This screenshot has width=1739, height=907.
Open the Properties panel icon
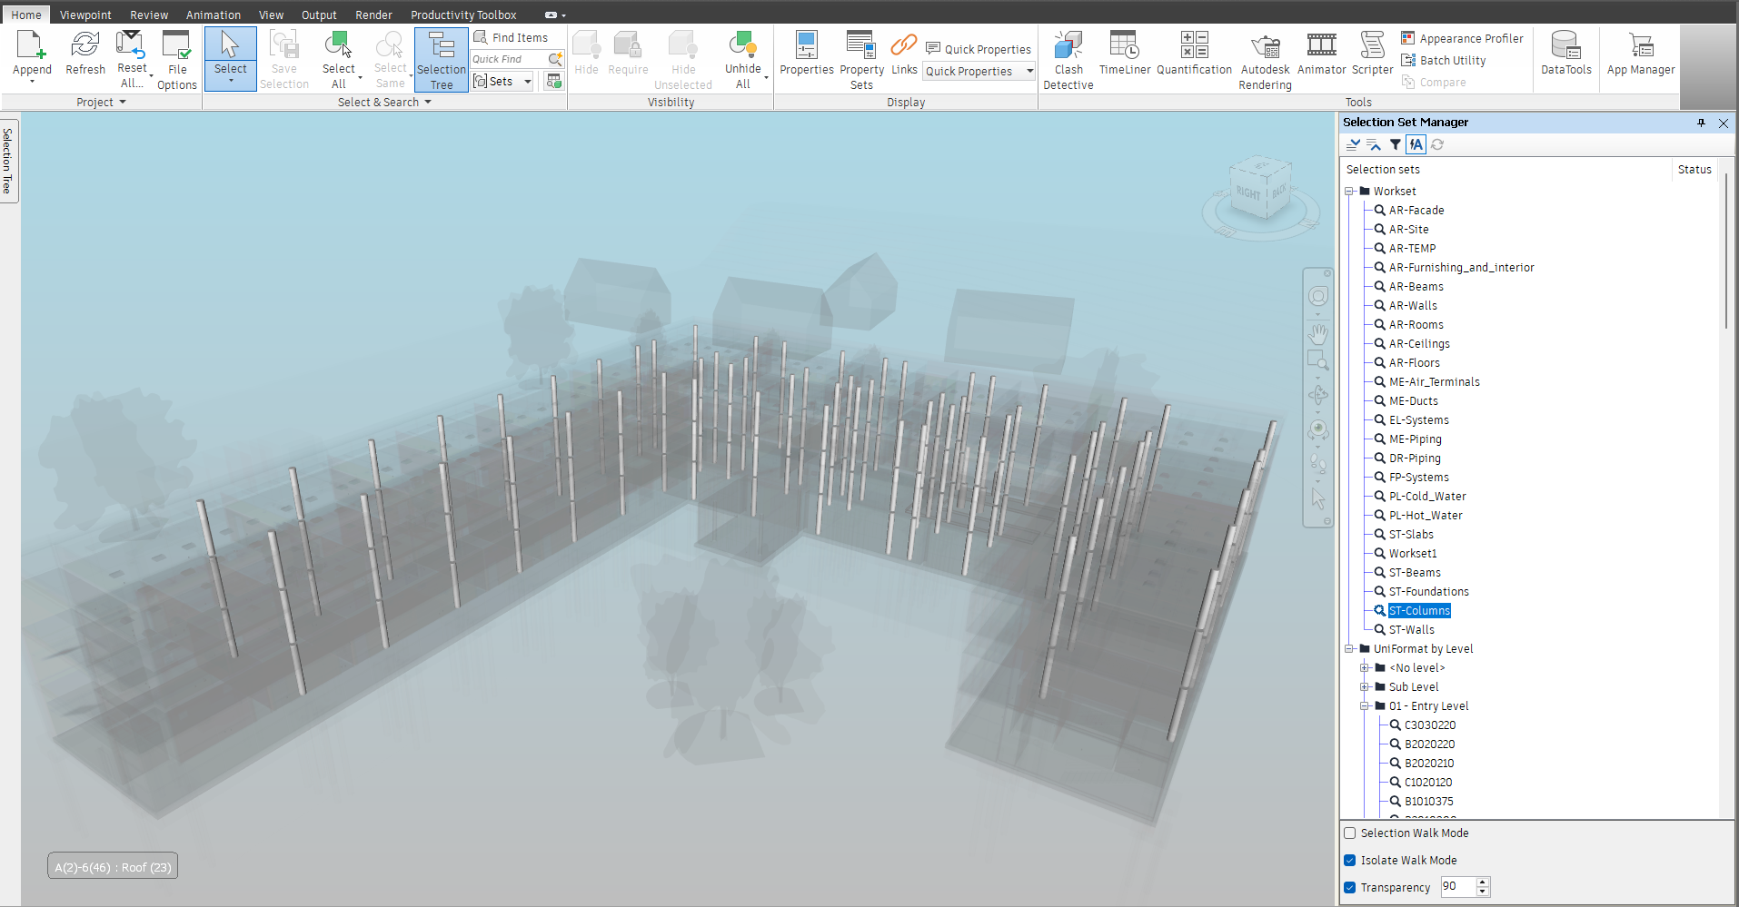pos(806,45)
